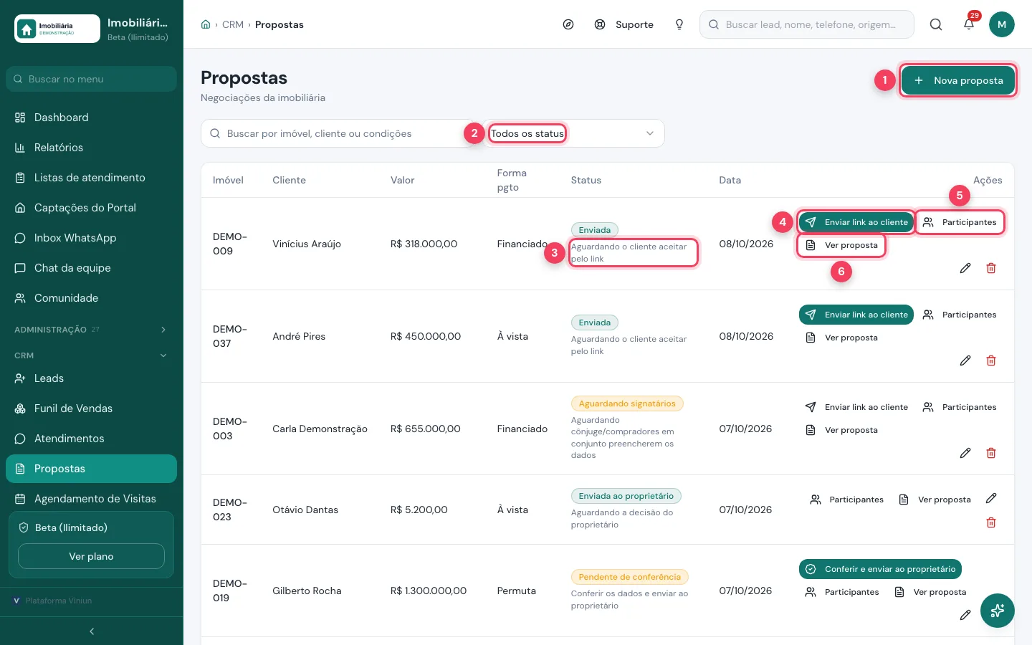Focus the Buscar no menu field
The height and width of the screenshot is (645, 1032).
(91, 79)
